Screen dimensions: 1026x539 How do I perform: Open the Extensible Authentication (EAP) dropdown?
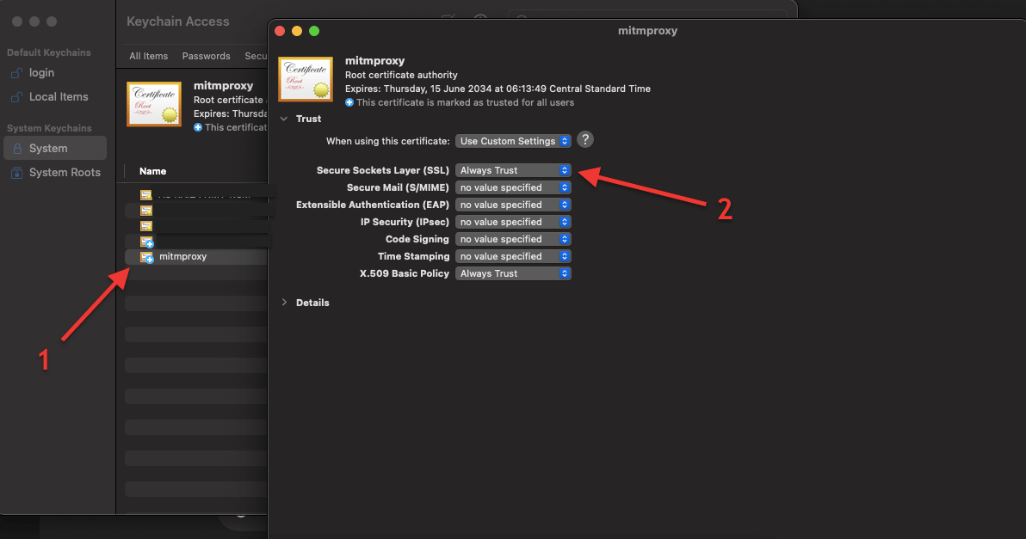point(513,205)
